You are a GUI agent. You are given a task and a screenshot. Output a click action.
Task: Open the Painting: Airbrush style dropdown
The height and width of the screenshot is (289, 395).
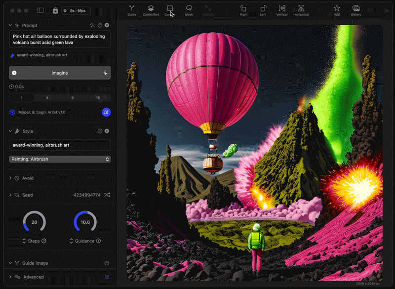[x=60, y=159]
